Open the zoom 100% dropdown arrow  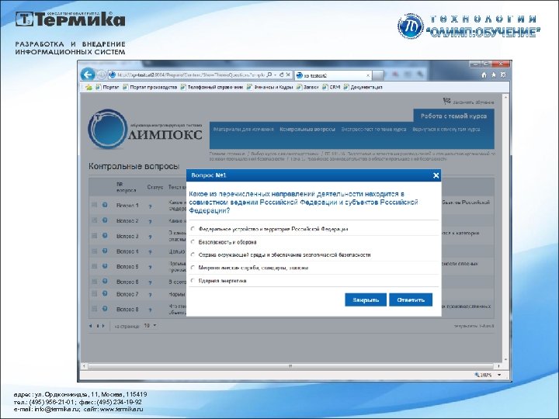tap(499, 375)
